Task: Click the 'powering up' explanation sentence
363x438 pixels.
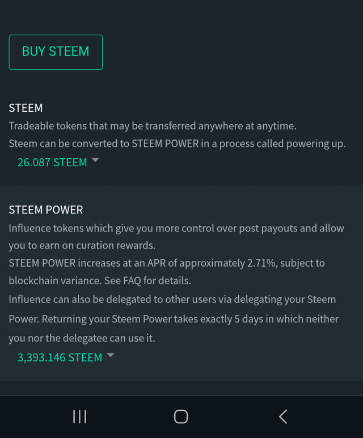Action: (x=178, y=144)
